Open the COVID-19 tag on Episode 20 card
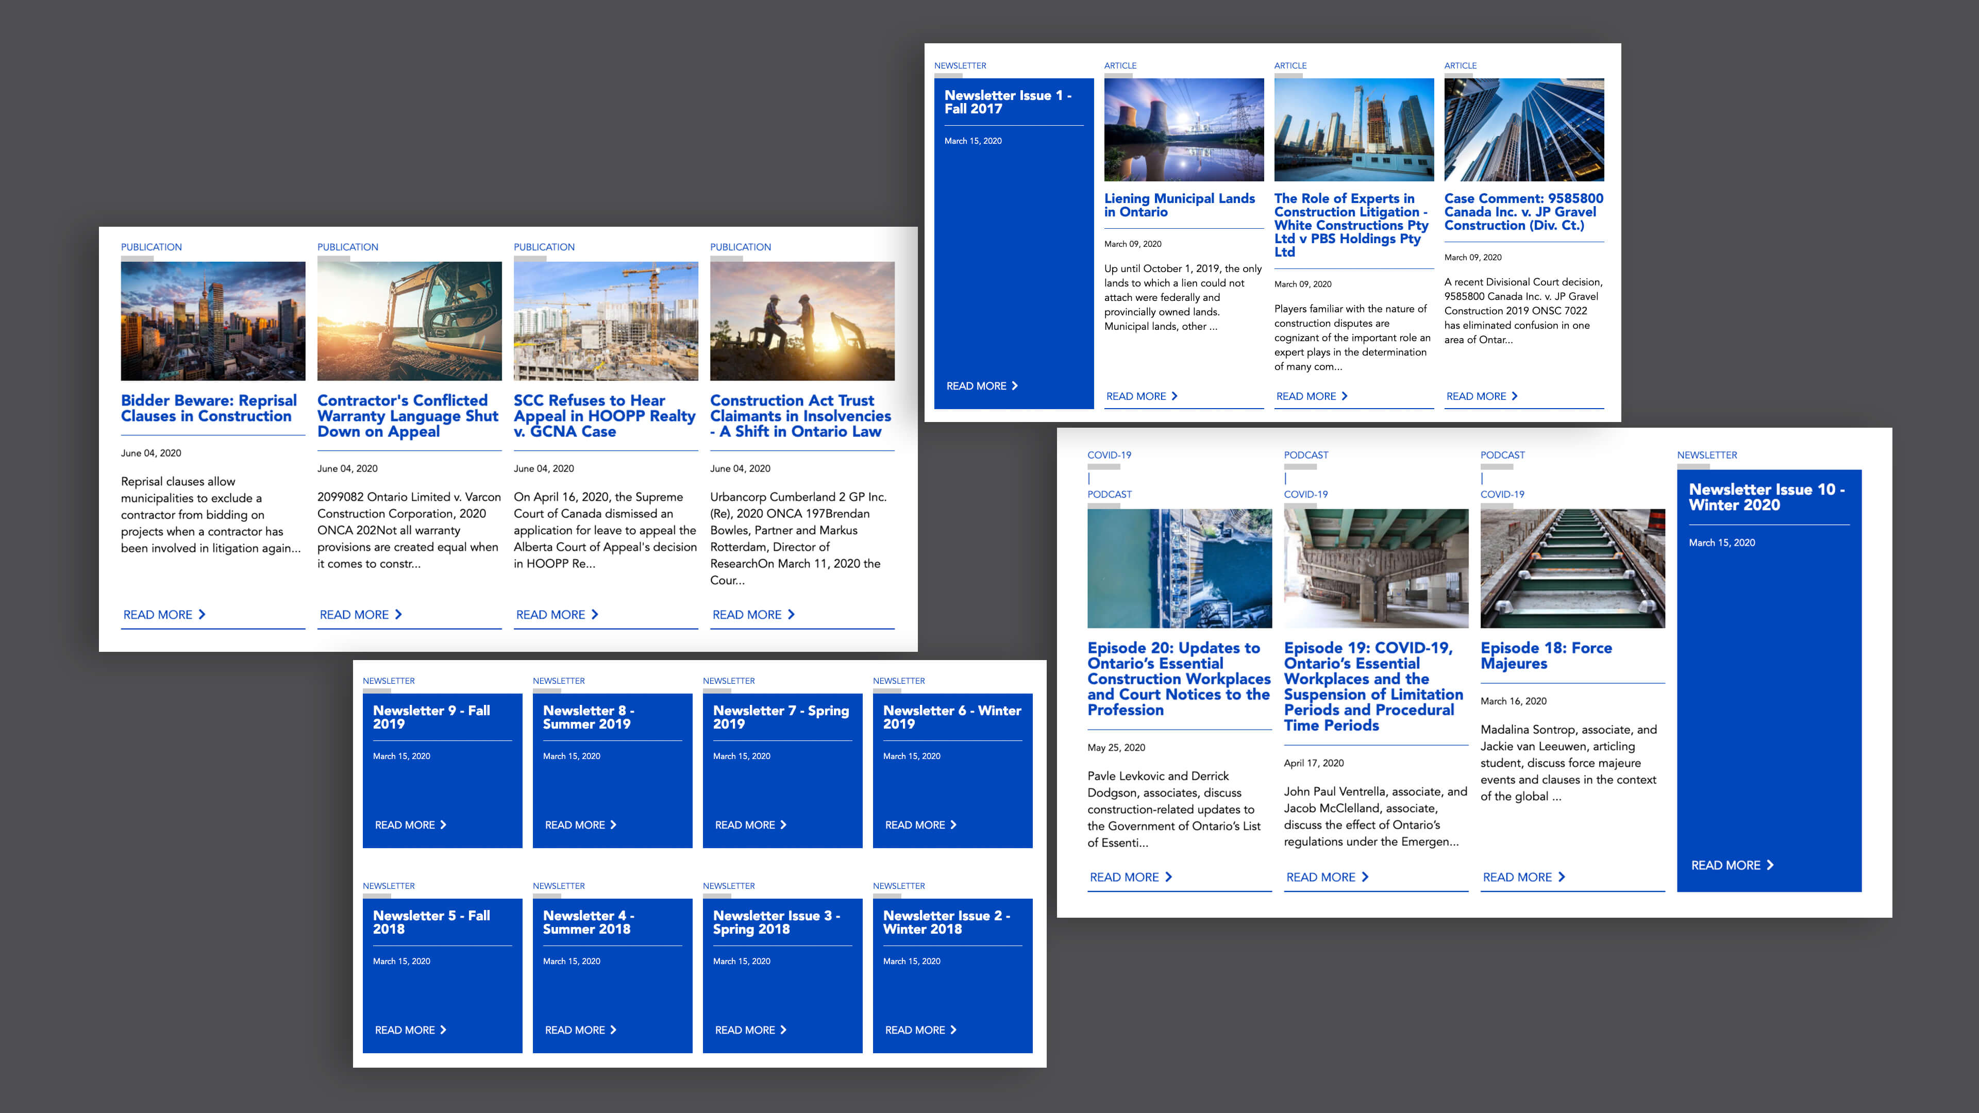Screen dimensions: 1979x1113 tap(1110, 454)
